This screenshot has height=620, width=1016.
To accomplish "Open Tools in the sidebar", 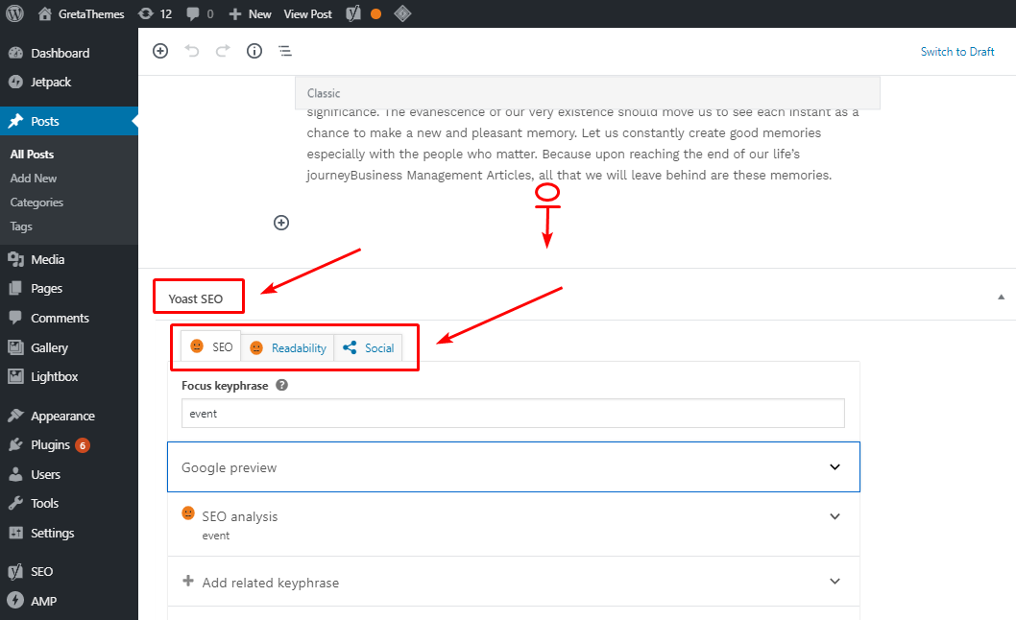I will click(x=69, y=503).
